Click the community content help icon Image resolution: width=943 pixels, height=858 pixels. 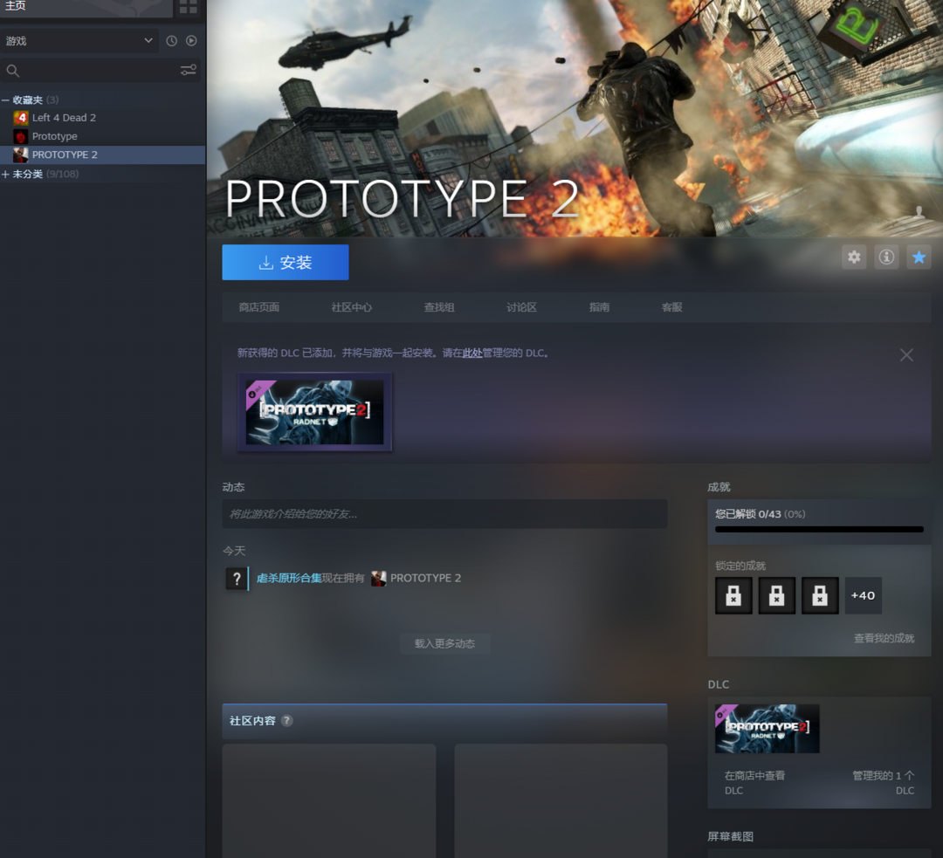pos(287,720)
